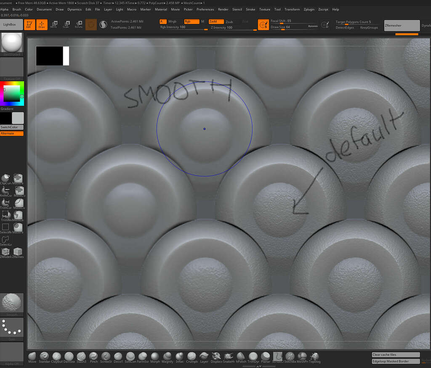Toggle Zadd sculpting mode
This screenshot has width=431, height=368.
[215, 21]
